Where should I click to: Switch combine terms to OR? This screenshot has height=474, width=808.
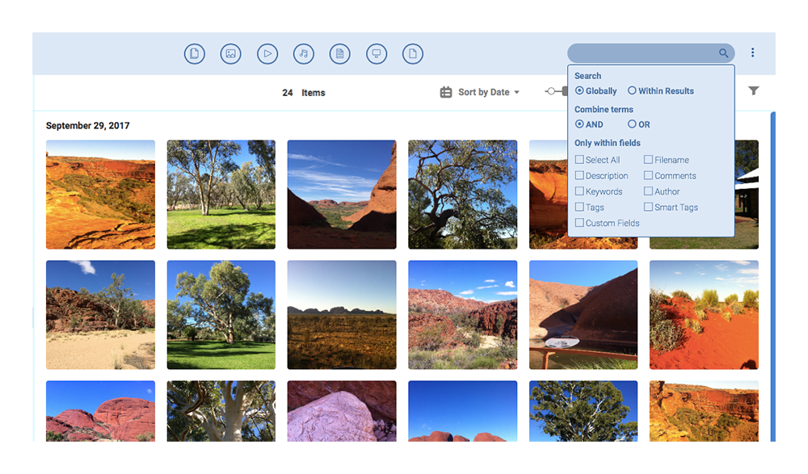click(x=633, y=124)
